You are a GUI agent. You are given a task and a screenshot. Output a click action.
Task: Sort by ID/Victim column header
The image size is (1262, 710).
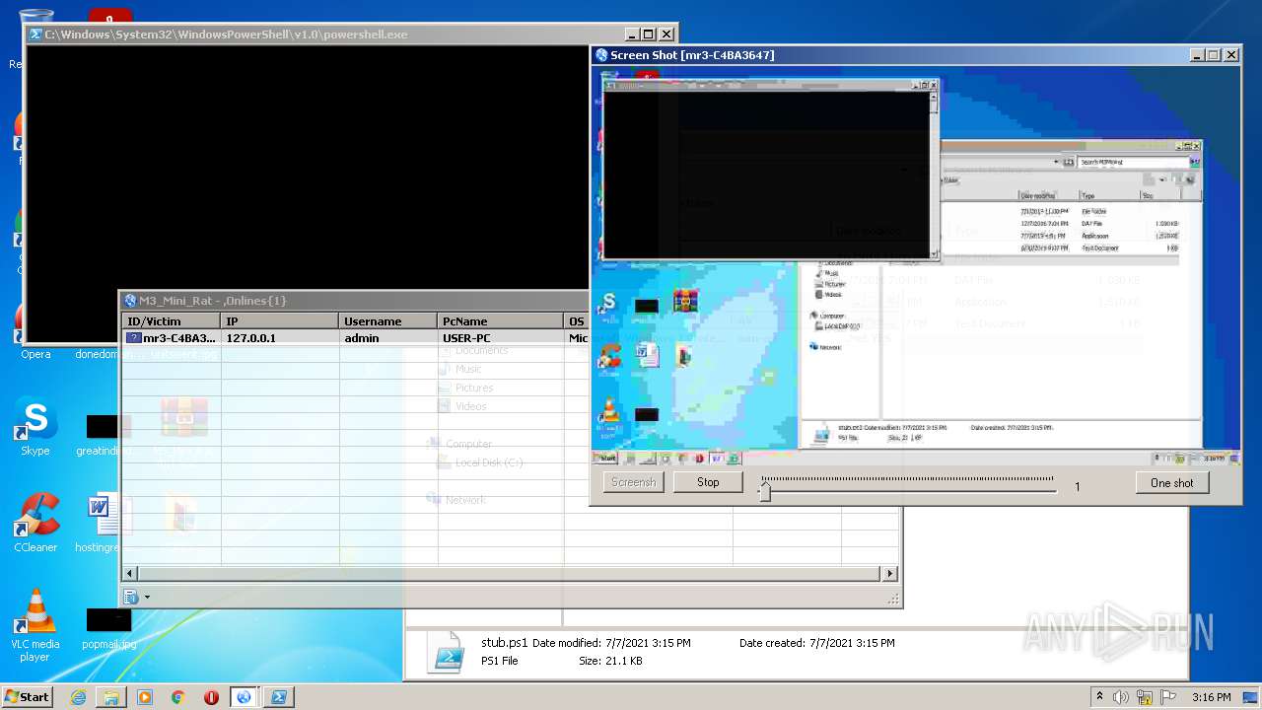click(x=172, y=321)
